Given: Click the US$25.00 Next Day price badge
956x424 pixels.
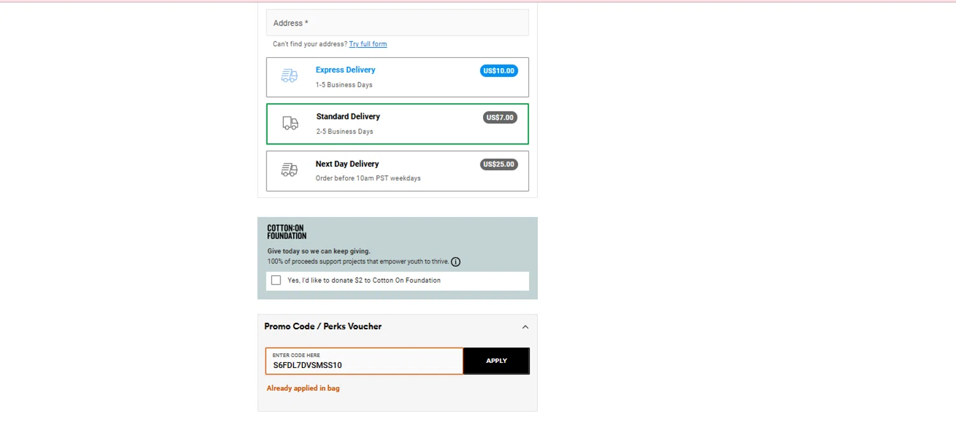Looking at the screenshot, I should pyautogui.click(x=499, y=164).
